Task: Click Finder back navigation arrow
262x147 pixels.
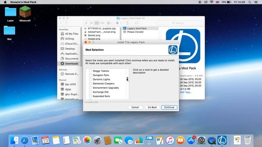Action: click(x=61, y=23)
